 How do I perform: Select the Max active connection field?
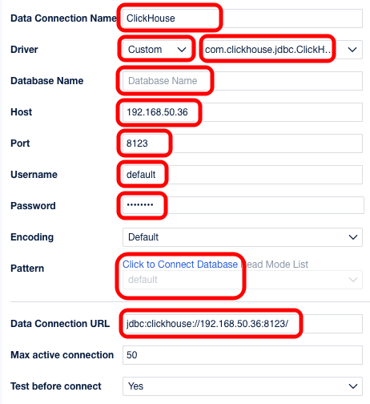(x=243, y=355)
